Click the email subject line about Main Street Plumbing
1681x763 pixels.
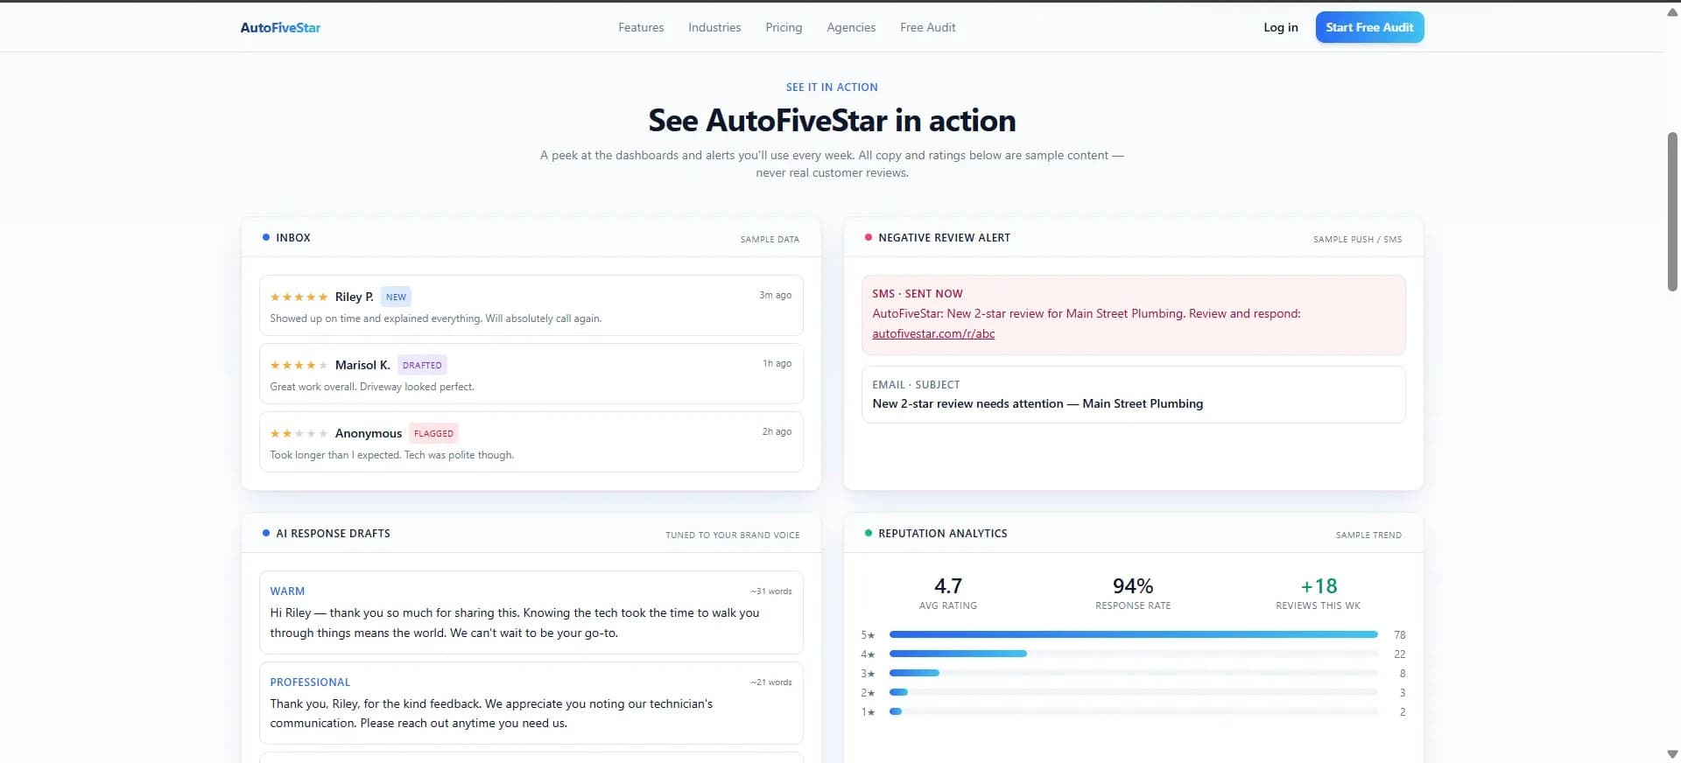(1037, 403)
